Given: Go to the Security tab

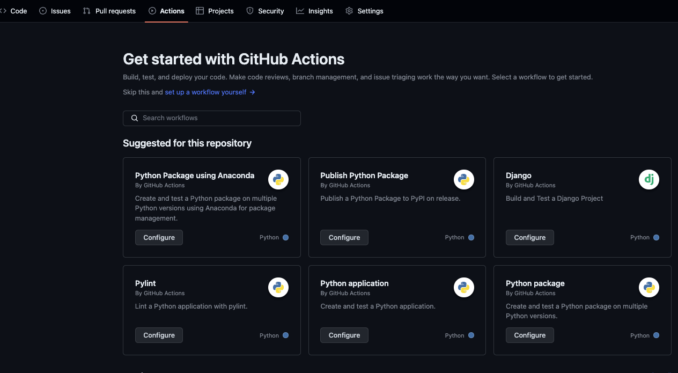Looking at the screenshot, I should click(x=265, y=11).
